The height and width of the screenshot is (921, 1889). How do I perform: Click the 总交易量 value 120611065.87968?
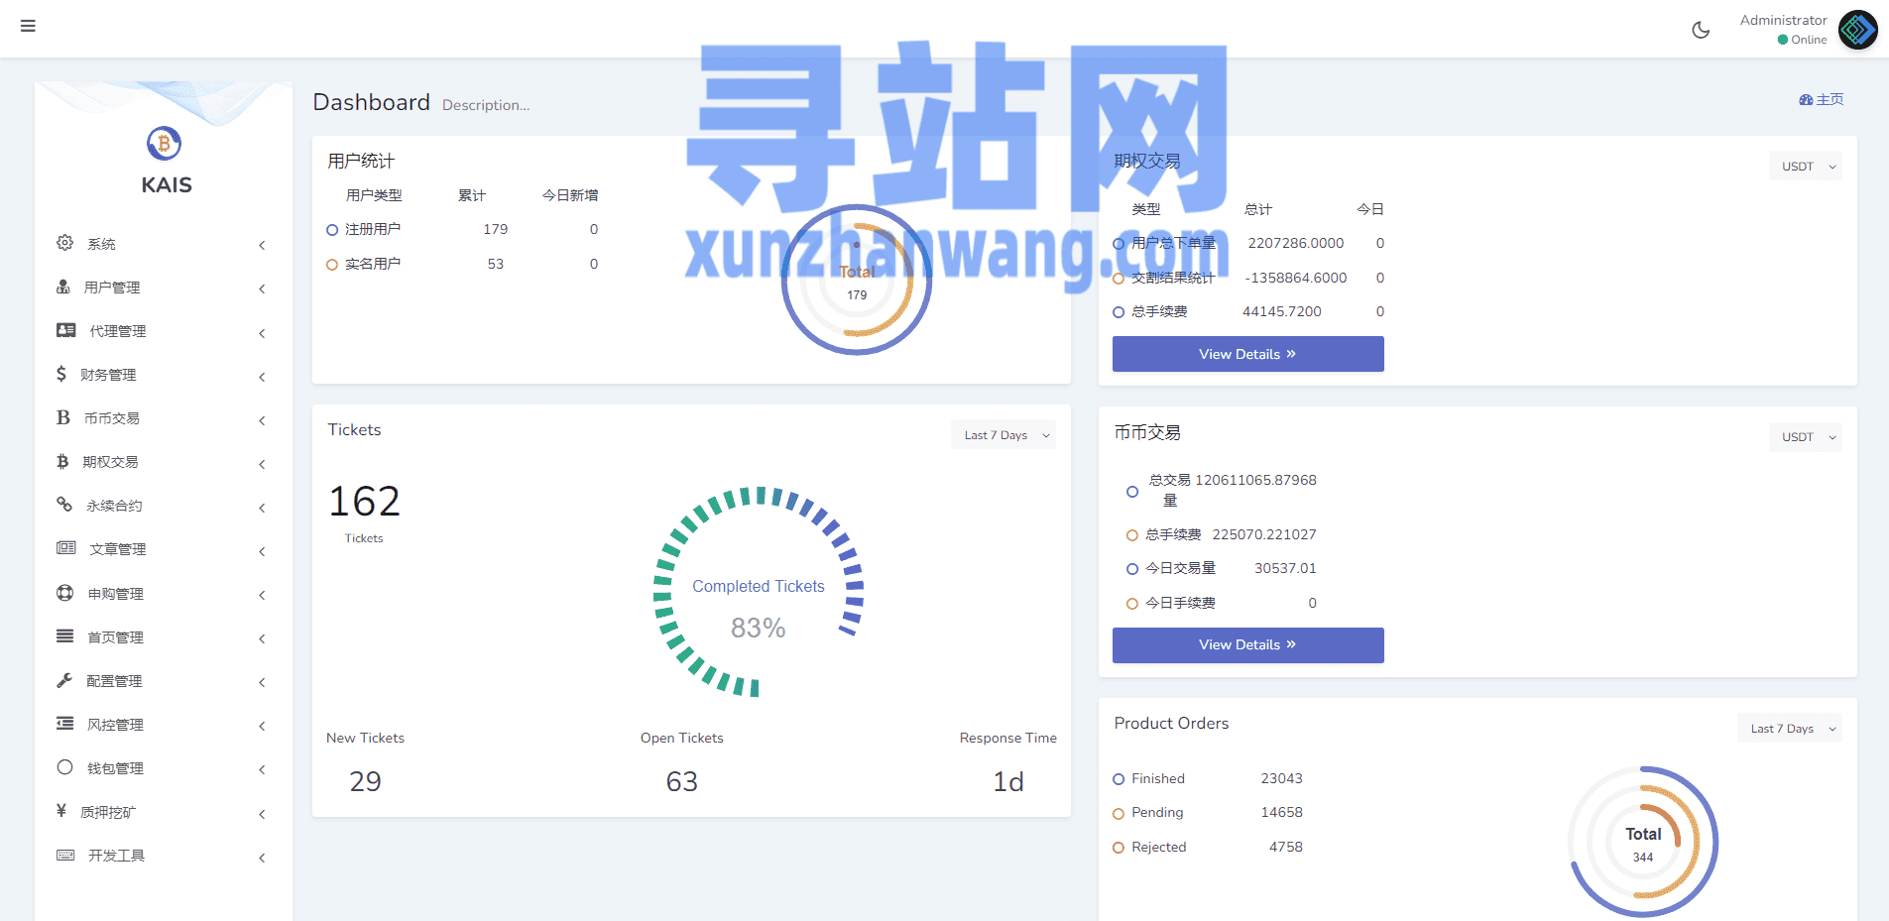1255,480
